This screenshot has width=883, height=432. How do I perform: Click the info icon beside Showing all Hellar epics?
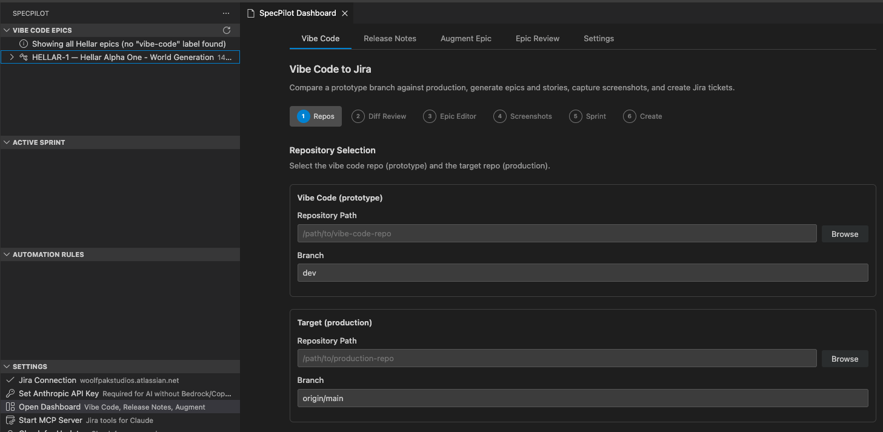tap(24, 44)
